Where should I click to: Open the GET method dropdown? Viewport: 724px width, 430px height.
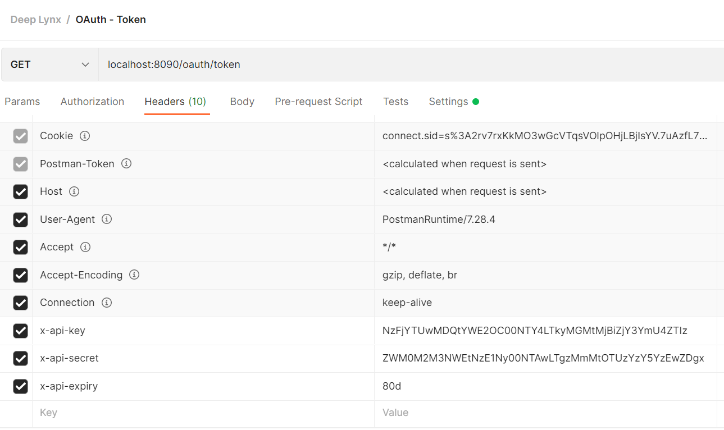[50, 65]
